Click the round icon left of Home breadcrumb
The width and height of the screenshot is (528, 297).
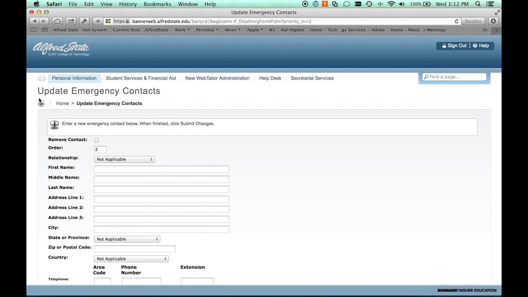(x=41, y=103)
